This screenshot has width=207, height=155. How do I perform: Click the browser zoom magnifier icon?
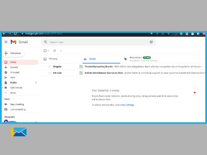click(157, 34)
